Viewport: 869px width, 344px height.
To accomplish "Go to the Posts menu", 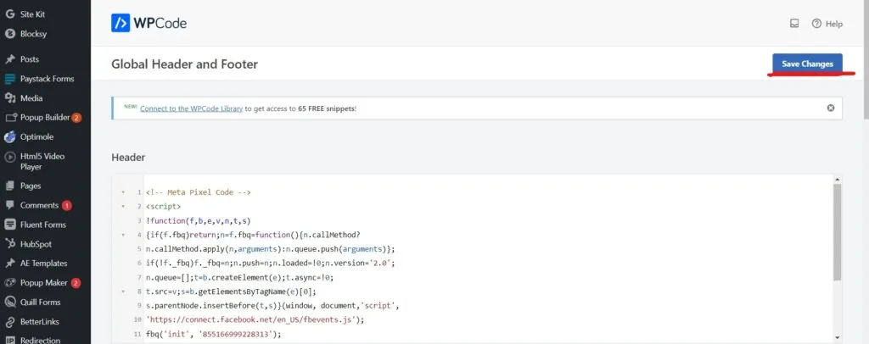I will (30, 59).
